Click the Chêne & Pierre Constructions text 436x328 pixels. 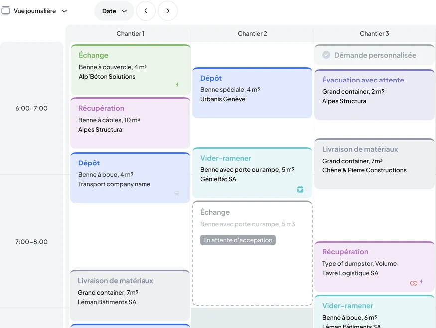coord(364,170)
